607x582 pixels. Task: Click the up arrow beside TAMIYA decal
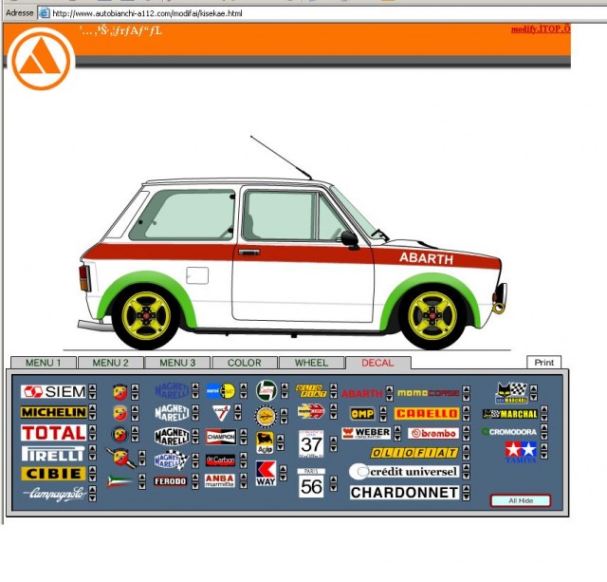[x=543, y=447]
